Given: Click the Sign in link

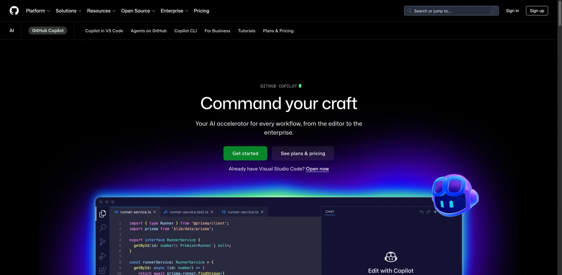Looking at the screenshot, I should pyautogui.click(x=512, y=11).
